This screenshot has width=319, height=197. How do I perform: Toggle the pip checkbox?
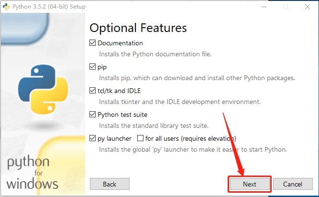[93, 67]
